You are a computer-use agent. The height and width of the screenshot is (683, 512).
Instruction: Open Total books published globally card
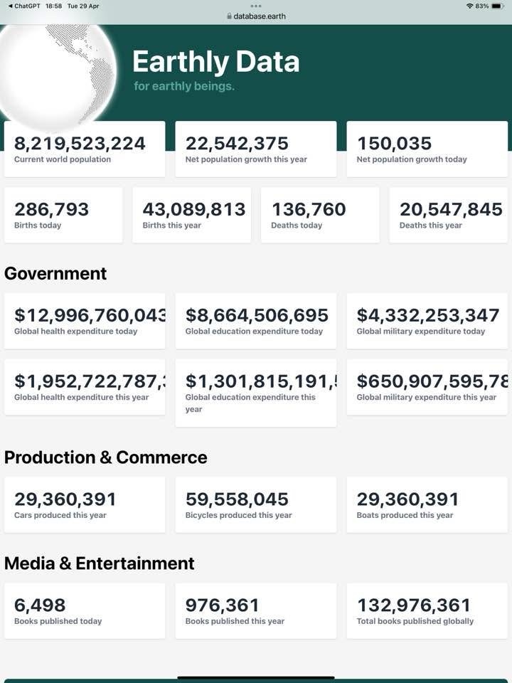427,611
